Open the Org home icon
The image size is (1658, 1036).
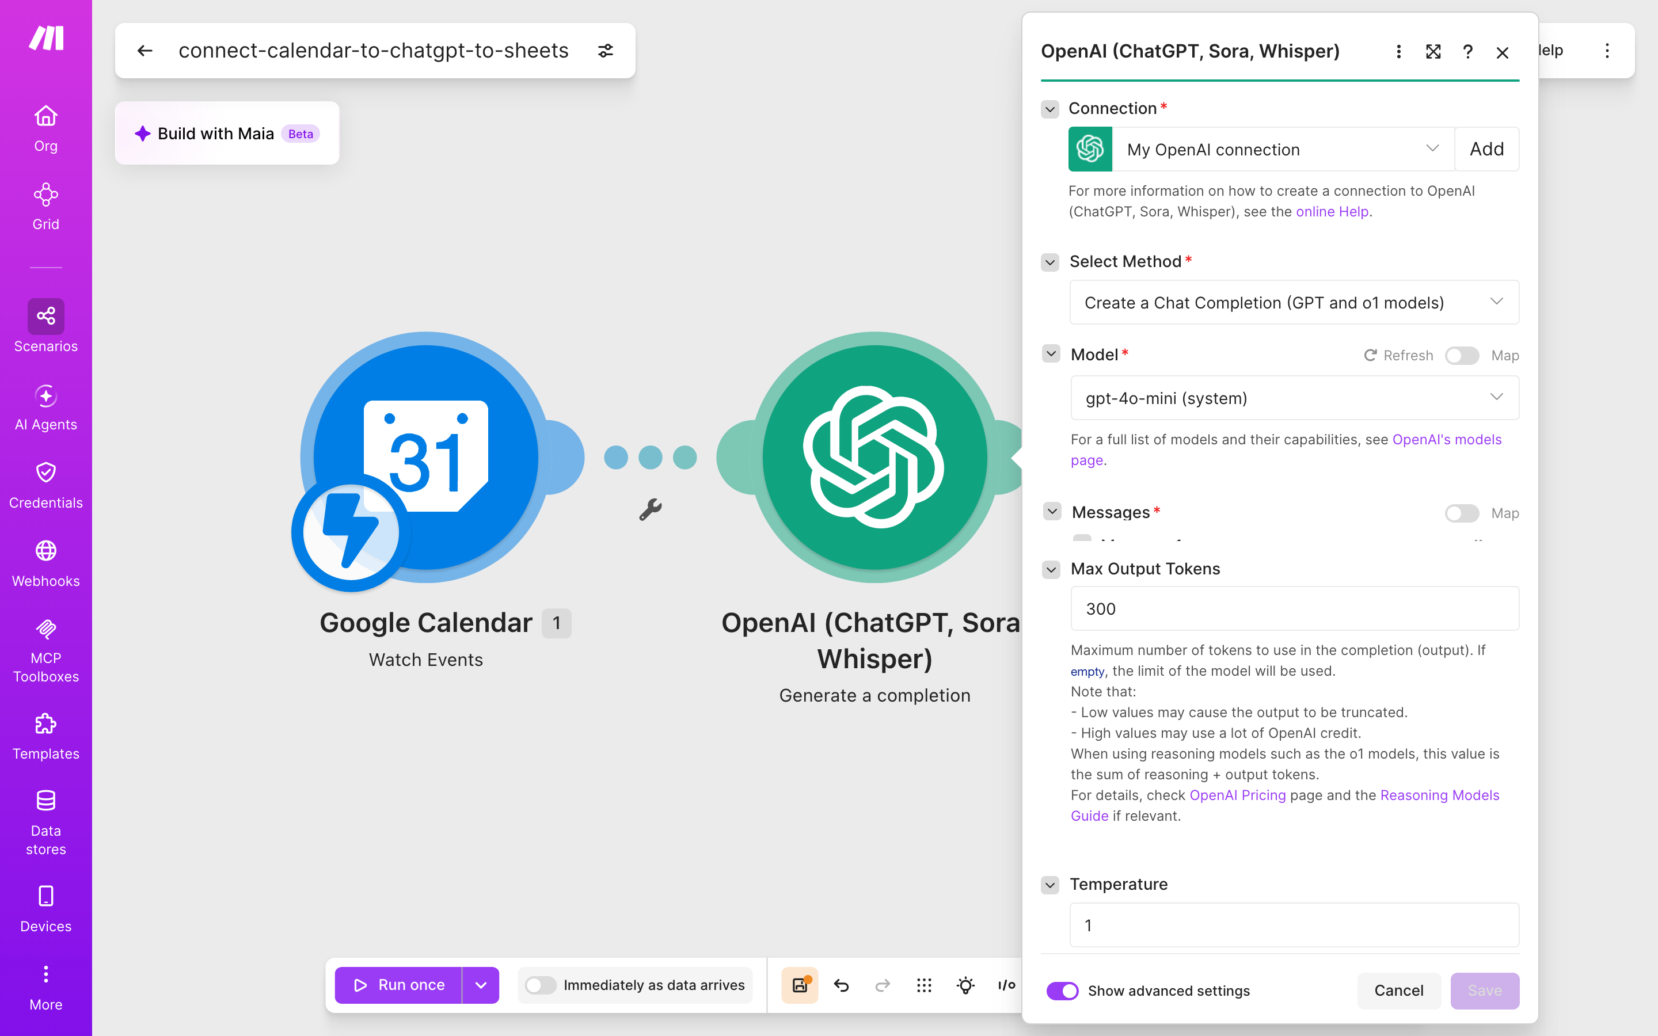[x=46, y=128]
